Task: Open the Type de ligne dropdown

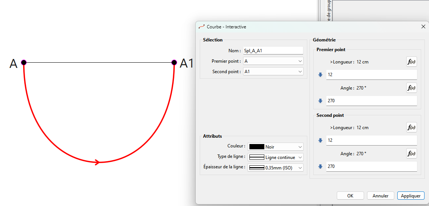Action: 276,157
